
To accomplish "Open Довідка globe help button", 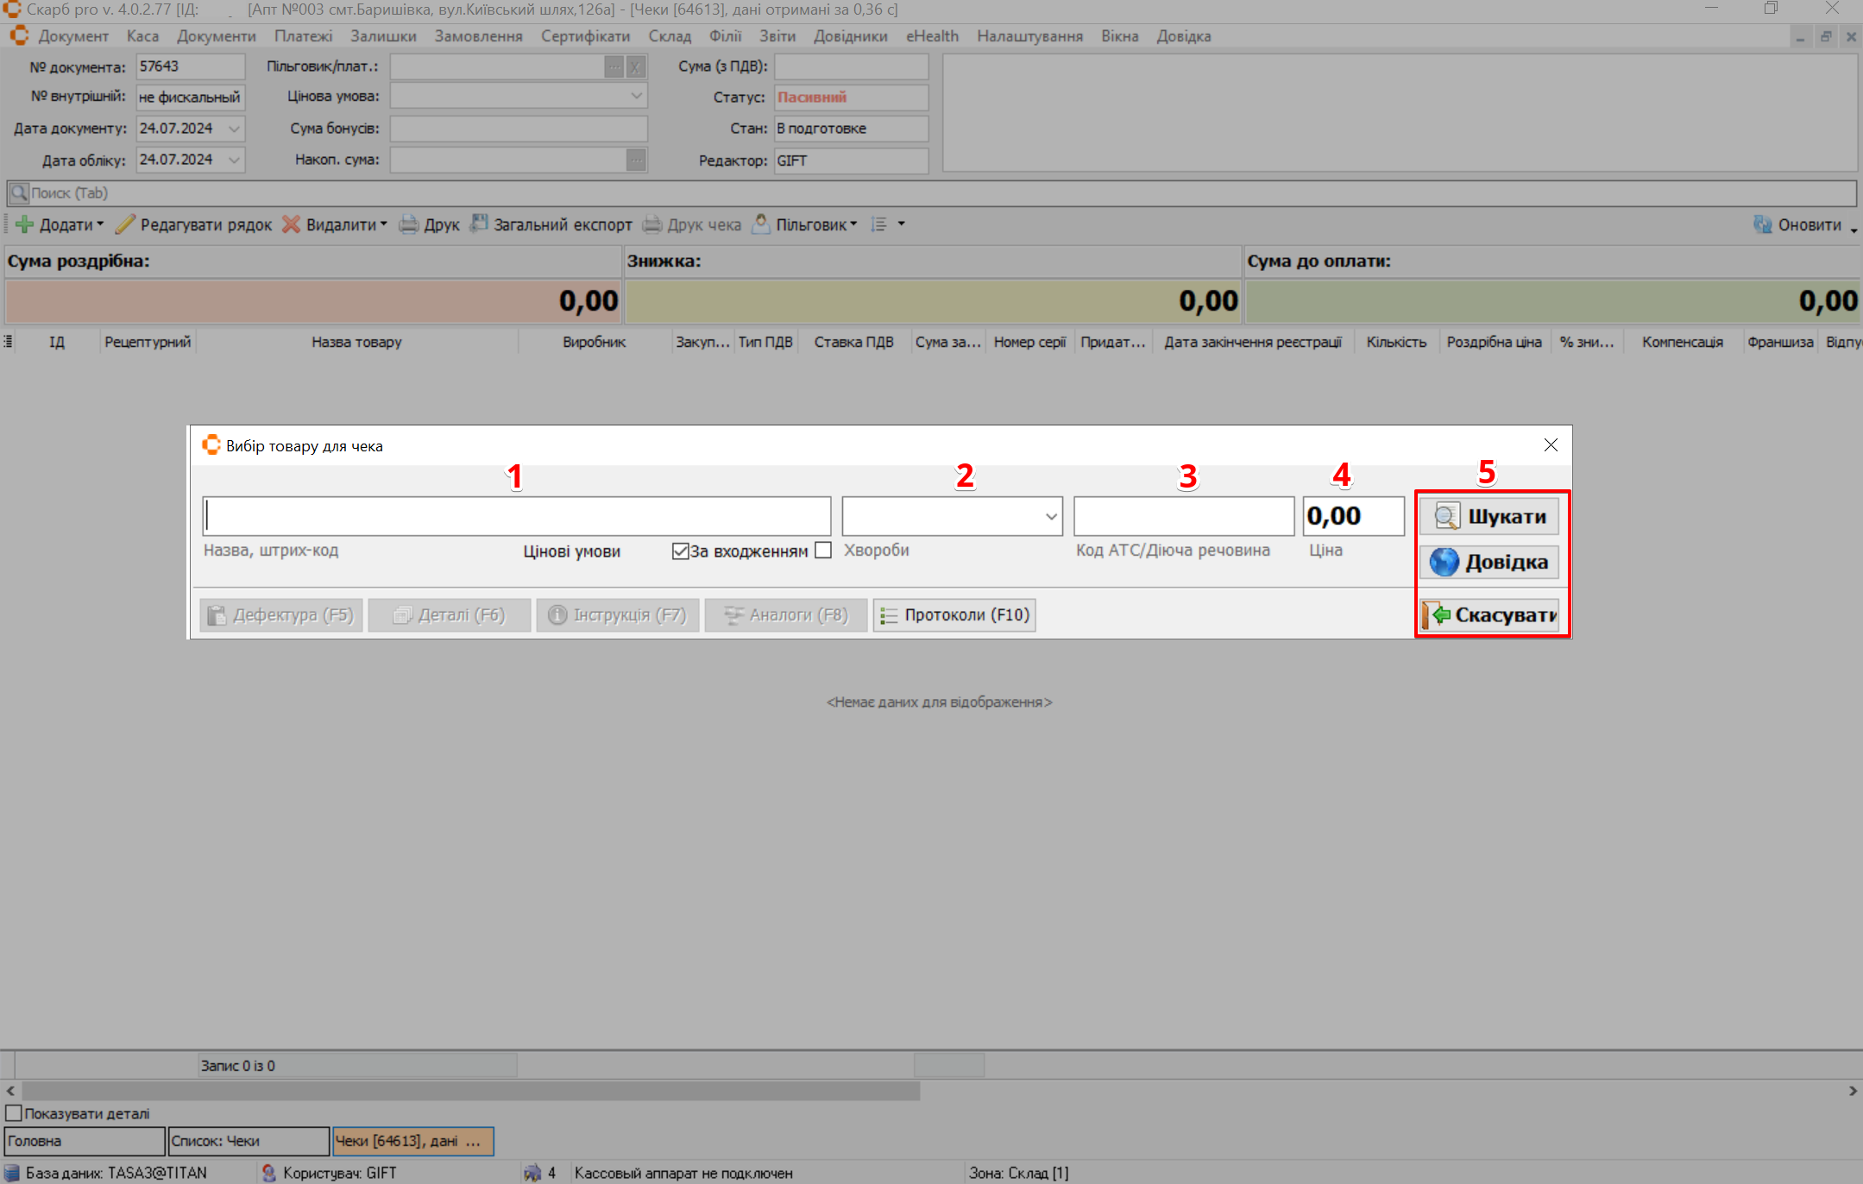I will tap(1489, 562).
